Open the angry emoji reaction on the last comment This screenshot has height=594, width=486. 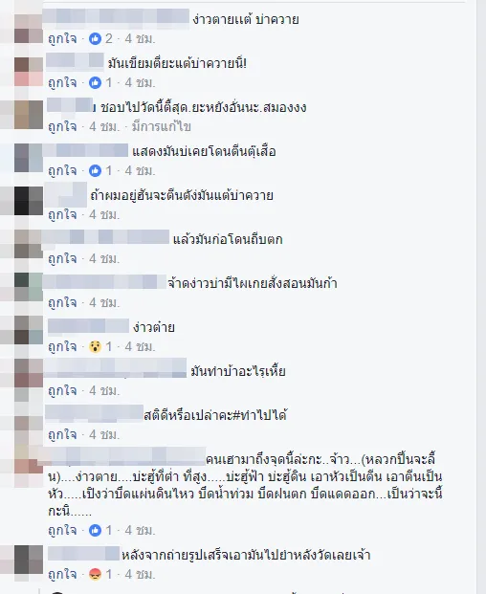[95, 574]
